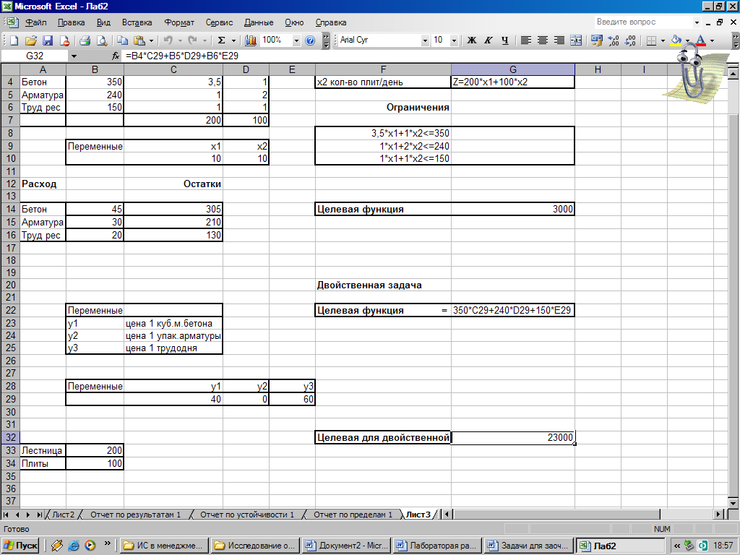Open Internet Explorer from quick launch
The height and width of the screenshot is (555, 740).
tap(73, 546)
